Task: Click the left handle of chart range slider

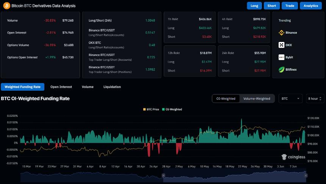Action: click(x=163, y=175)
